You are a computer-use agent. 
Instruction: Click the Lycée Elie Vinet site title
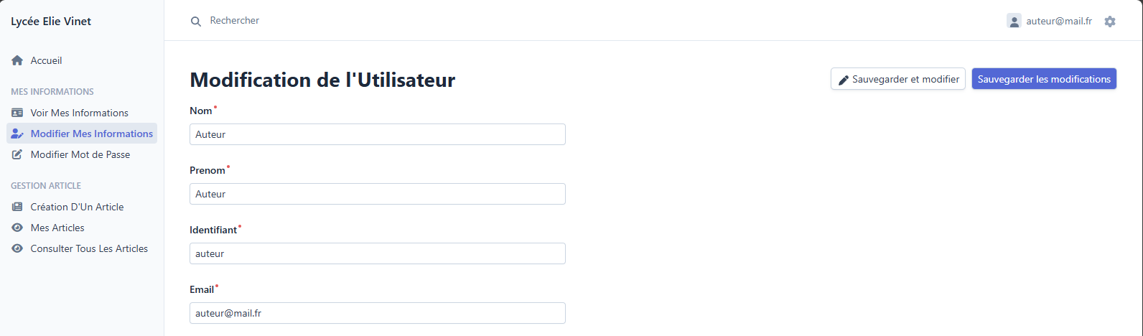51,22
